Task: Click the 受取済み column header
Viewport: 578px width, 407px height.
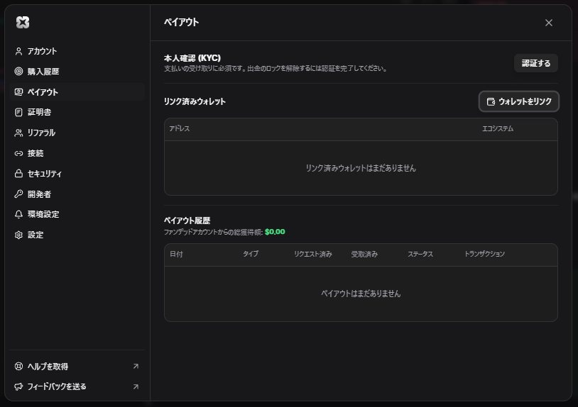Action: 364,255
